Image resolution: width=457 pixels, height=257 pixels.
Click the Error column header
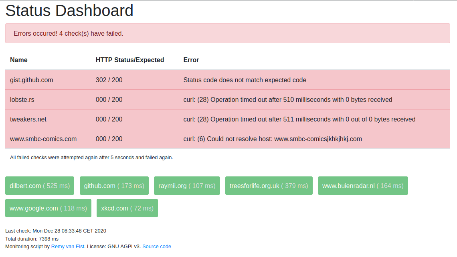(x=191, y=60)
